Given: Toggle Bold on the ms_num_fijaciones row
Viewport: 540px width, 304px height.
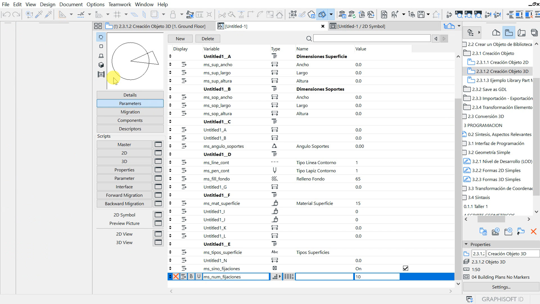Looking at the screenshot, I should coord(191,277).
